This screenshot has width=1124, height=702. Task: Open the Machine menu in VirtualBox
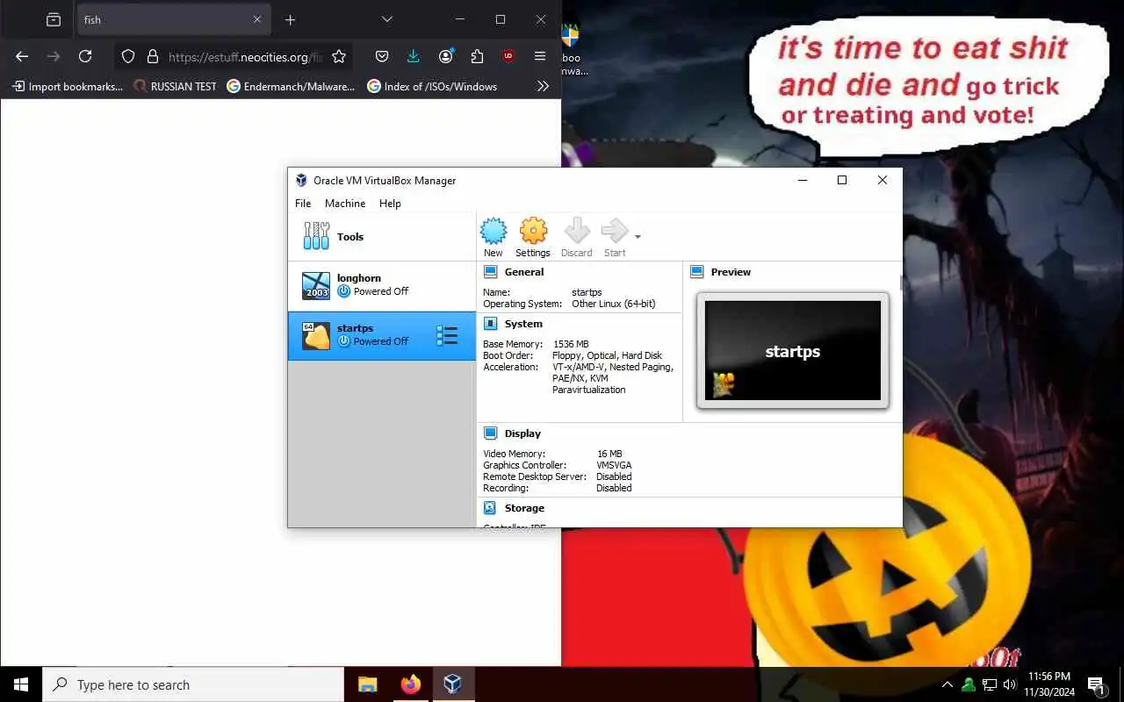pos(345,204)
